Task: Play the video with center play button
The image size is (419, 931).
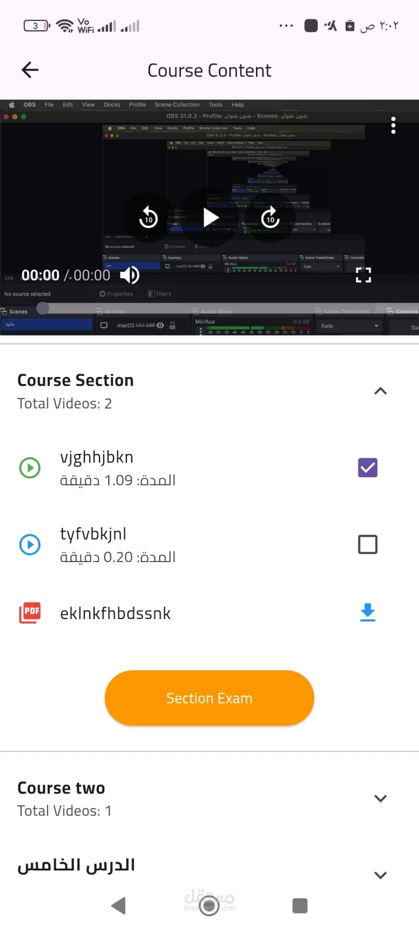Action: pos(210,218)
